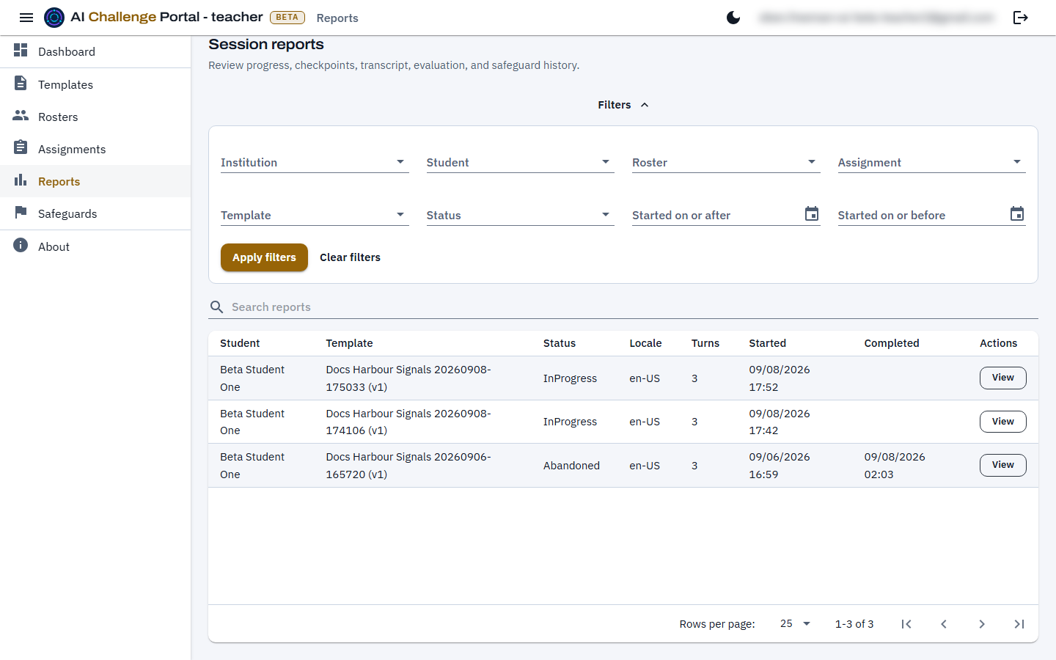
Task: Click the AI Challenge Portal logo icon
Action: tap(54, 18)
